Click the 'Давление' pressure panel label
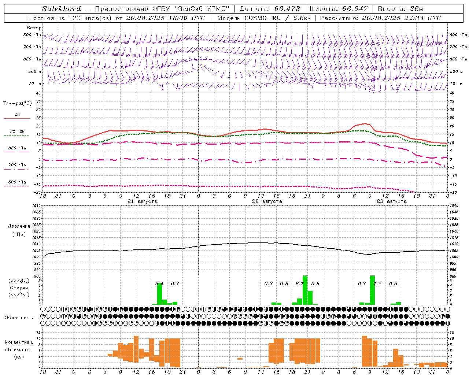This screenshot has height=375, width=469. [19, 226]
